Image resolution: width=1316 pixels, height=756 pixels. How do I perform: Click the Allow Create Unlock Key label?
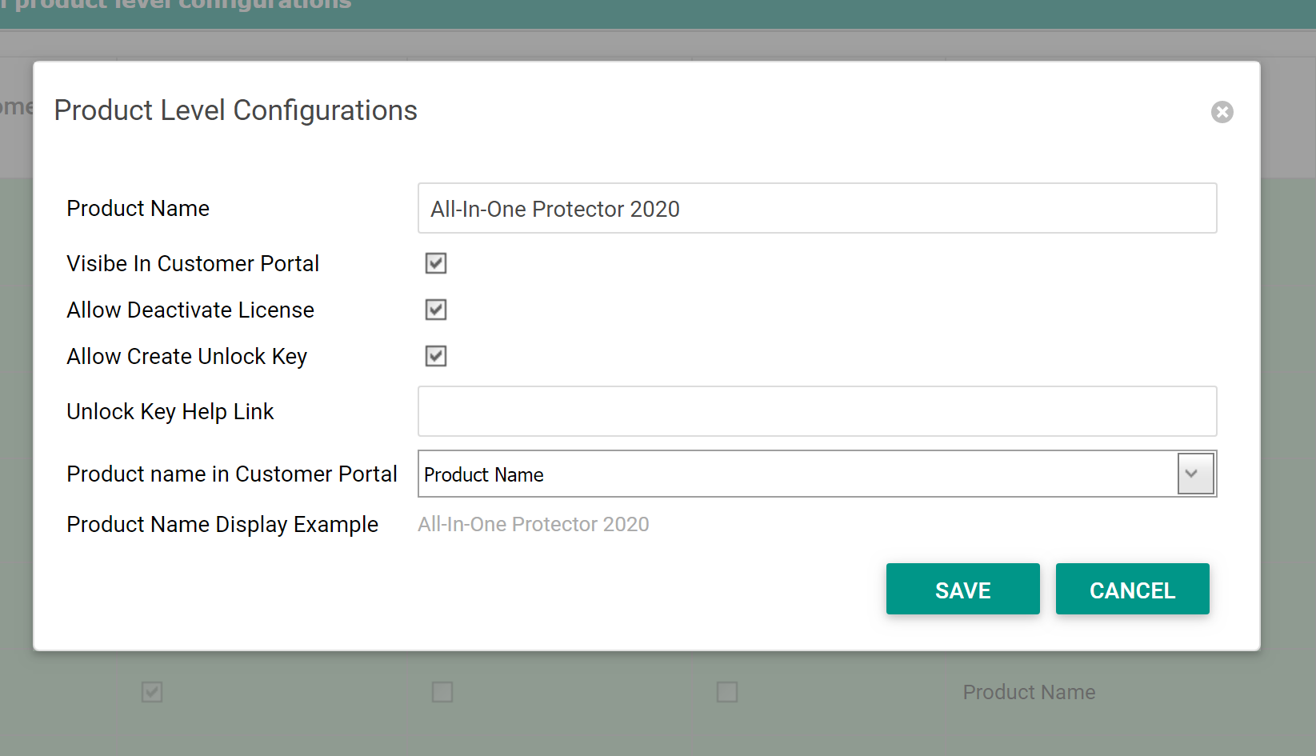(186, 357)
